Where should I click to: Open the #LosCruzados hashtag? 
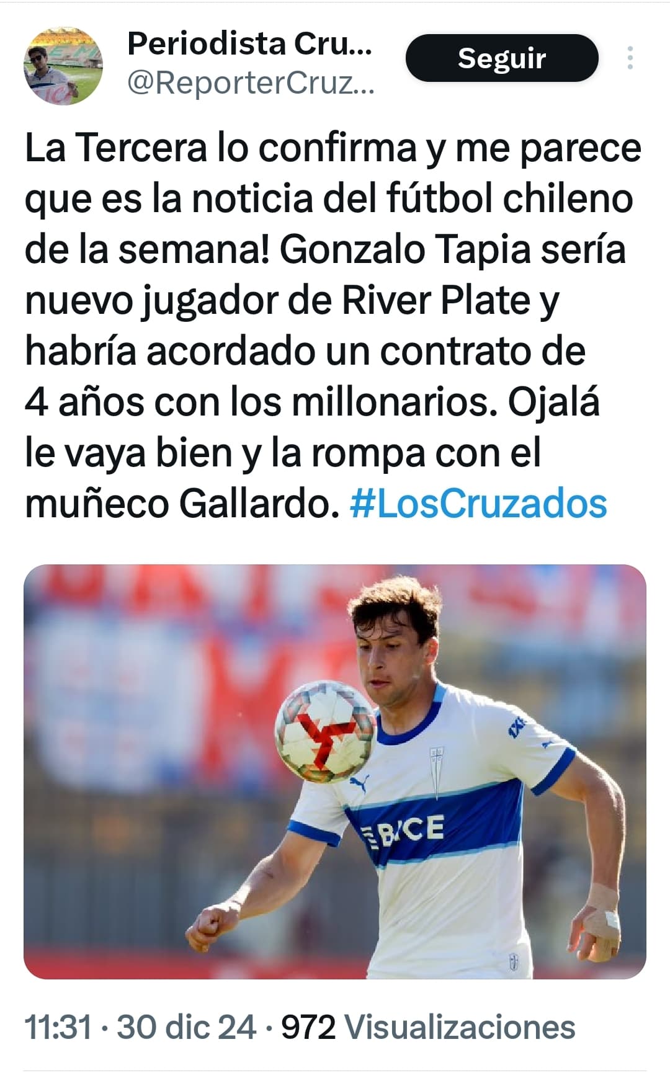pos(478,503)
